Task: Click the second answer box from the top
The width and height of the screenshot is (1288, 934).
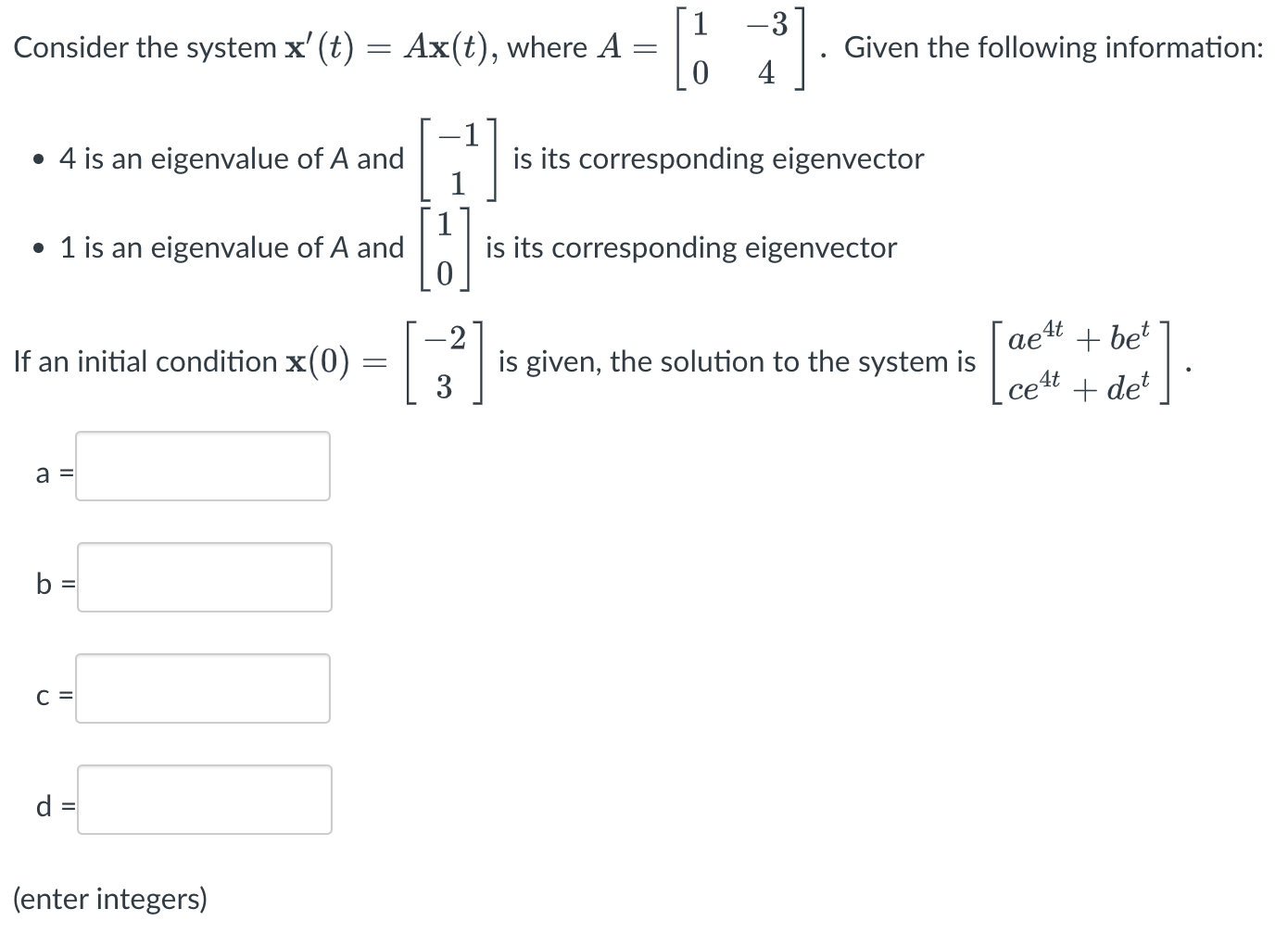Action: pos(204,577)
